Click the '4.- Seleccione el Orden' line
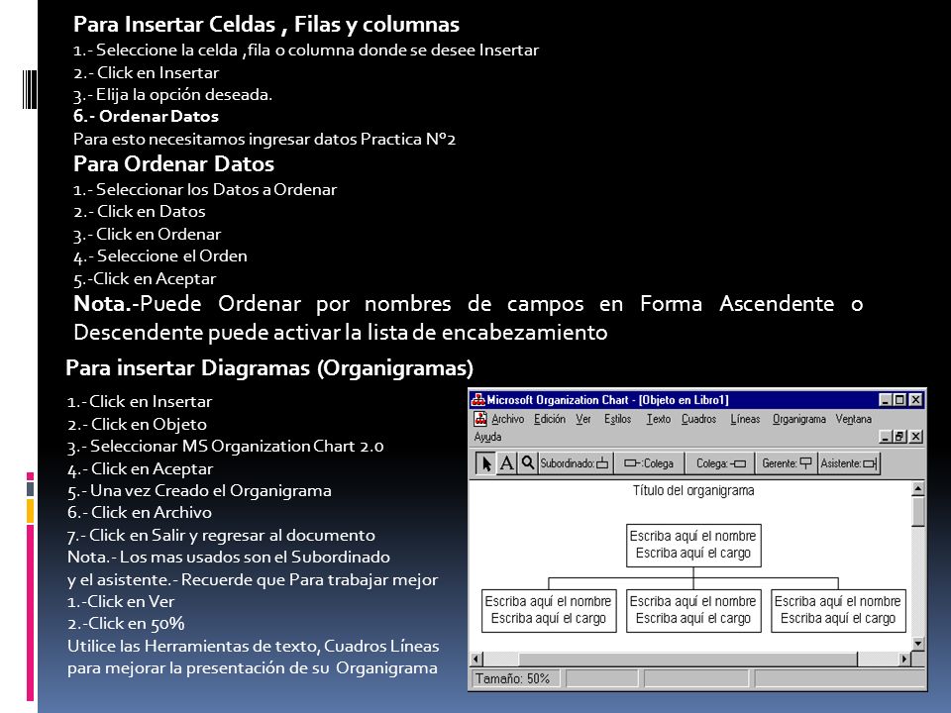This screenshot has width=951, height=713. click(x=160, y=256)
